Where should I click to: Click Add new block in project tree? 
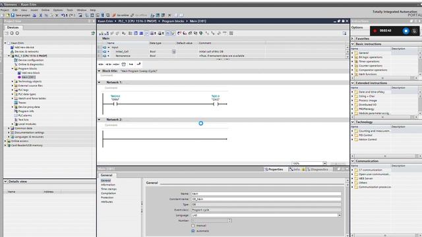(31, 73)
